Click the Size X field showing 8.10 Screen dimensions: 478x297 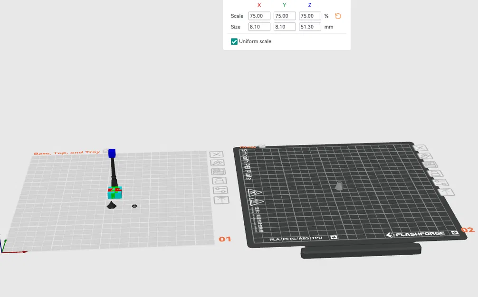click(259, 27)
